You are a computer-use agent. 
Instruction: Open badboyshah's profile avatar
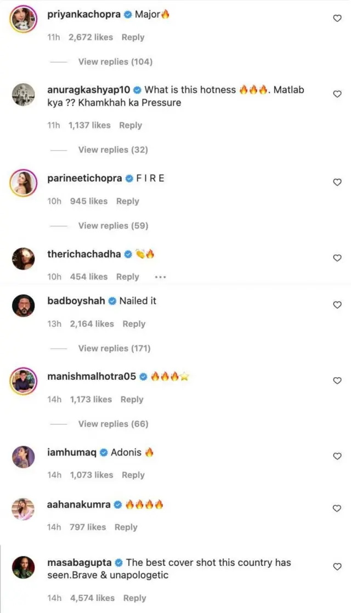coord(24,305)
